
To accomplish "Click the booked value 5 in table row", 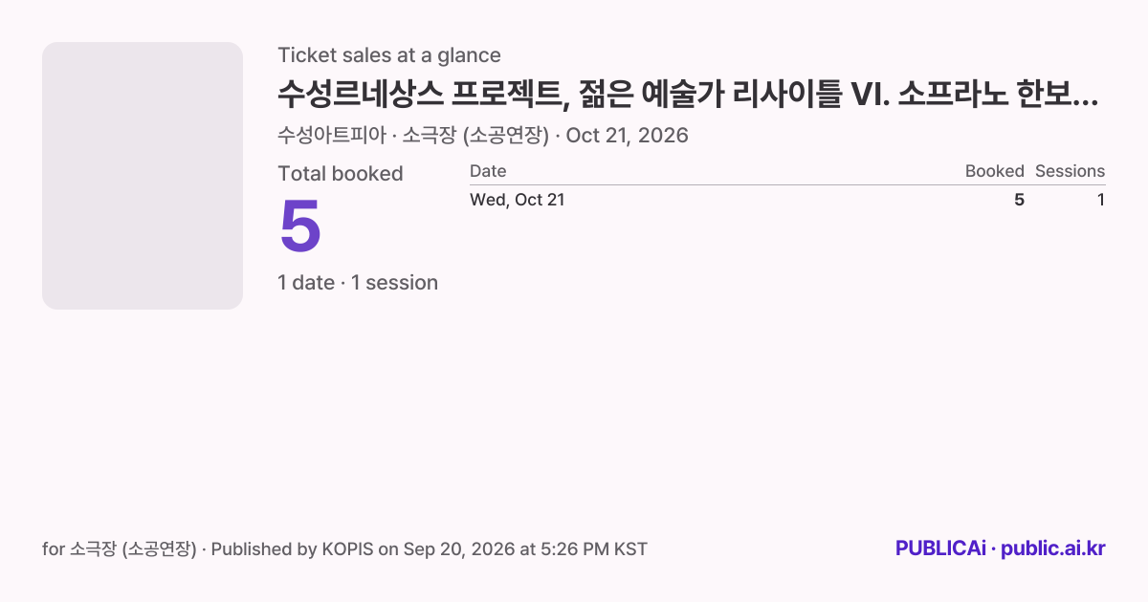I will (x=1019, y=200).
